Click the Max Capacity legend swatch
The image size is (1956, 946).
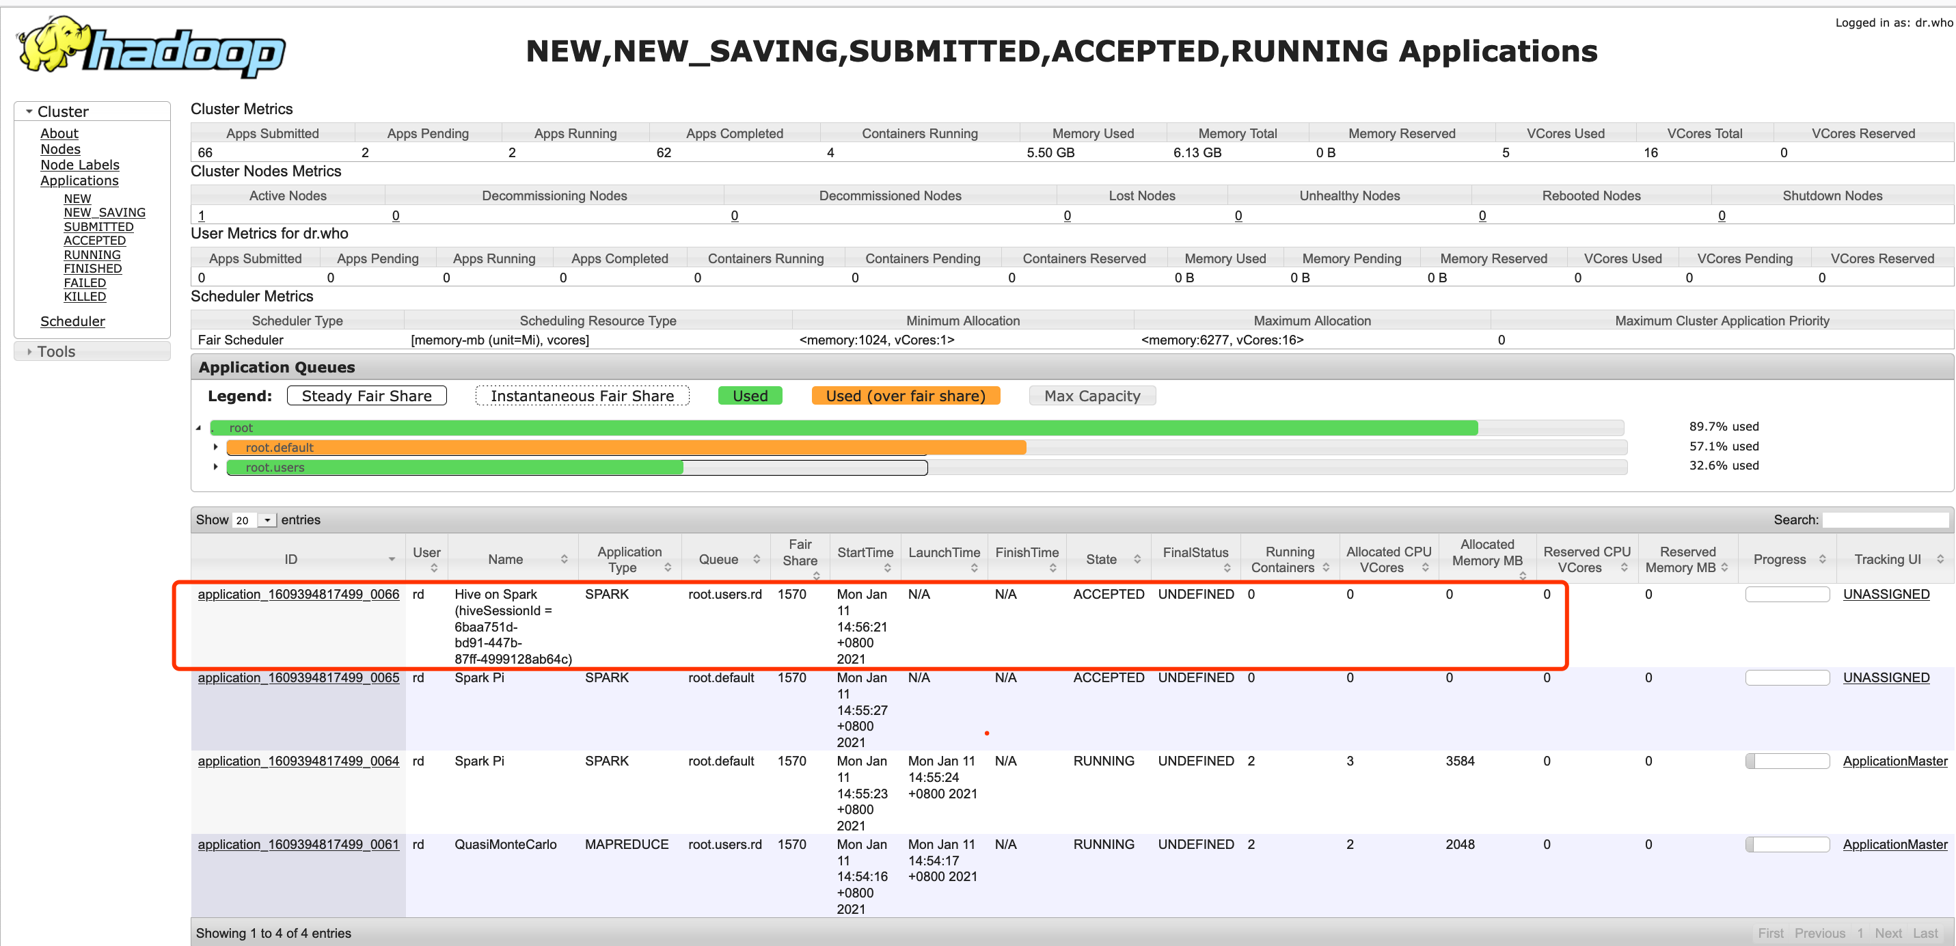(1092, 396)
